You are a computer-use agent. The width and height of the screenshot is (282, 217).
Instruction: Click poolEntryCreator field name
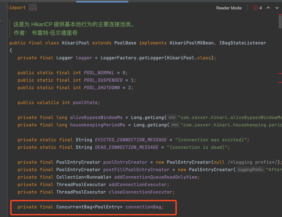(x=125, y=162)
